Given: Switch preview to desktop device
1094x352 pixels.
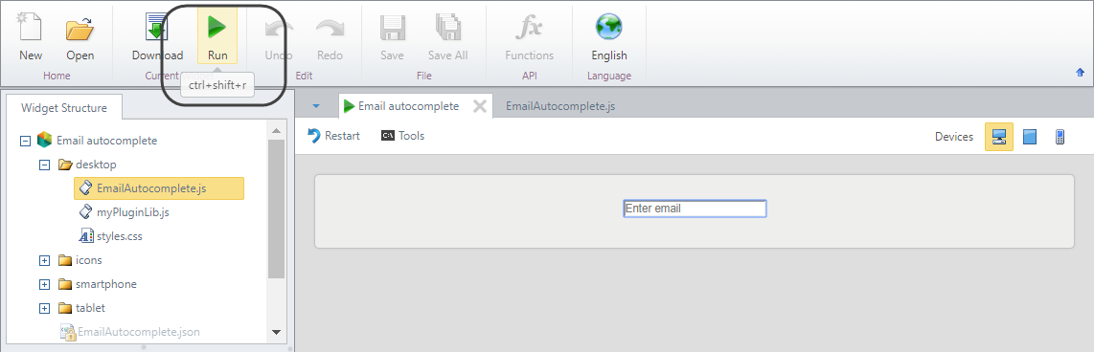Looking at the screenshot, I should coord(998,137).
